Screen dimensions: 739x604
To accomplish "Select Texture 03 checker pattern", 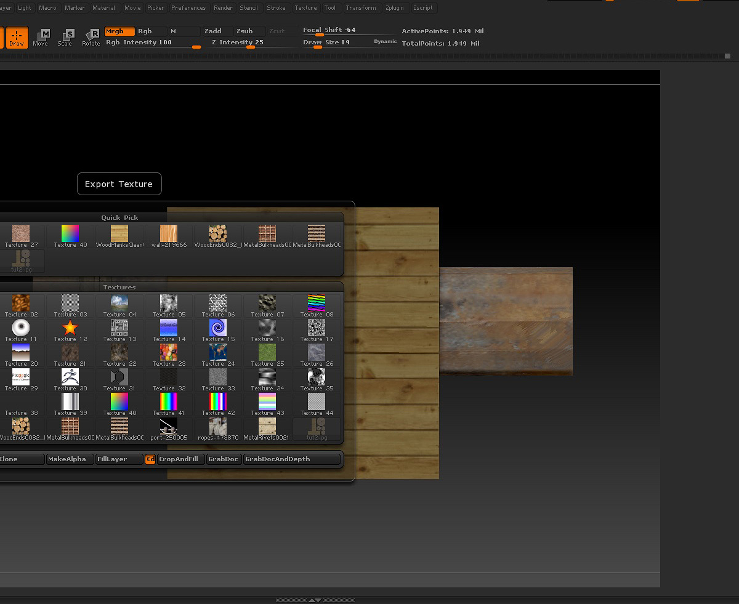I will coord(70,306).
